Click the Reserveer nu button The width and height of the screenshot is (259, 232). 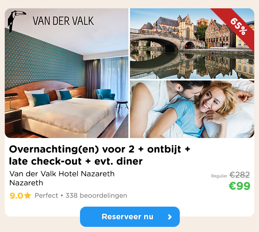pos(130,217)
